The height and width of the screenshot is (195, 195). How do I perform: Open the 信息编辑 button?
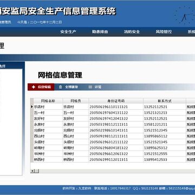point(41,87)
